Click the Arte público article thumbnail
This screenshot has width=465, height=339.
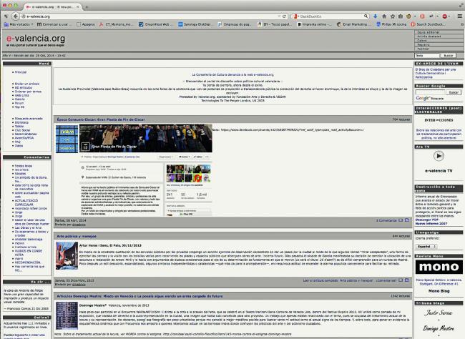[x=67, y=255]
